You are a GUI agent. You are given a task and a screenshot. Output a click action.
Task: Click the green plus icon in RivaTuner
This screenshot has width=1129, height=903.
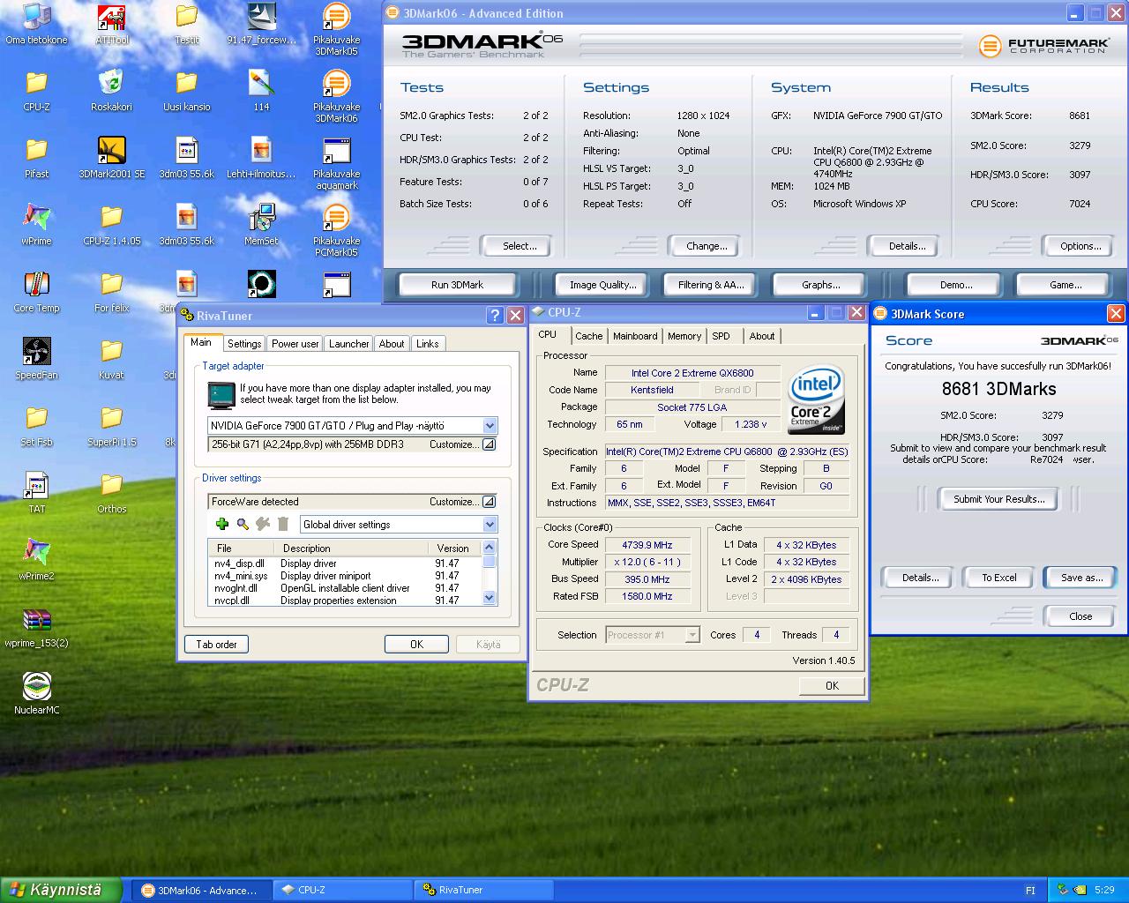222,524
